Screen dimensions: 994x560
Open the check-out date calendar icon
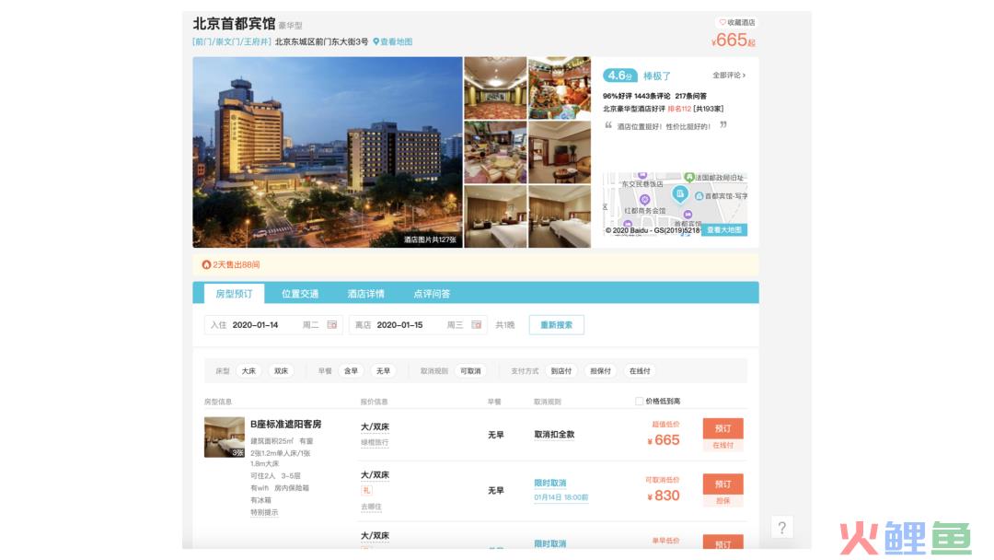pos(476,325)
